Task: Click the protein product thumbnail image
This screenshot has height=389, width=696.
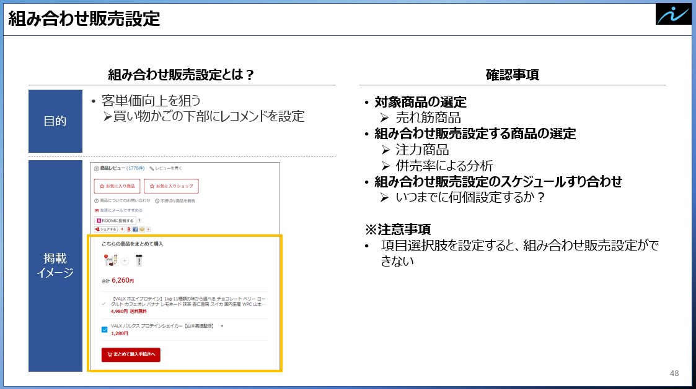Action: [x=110, y=260]
